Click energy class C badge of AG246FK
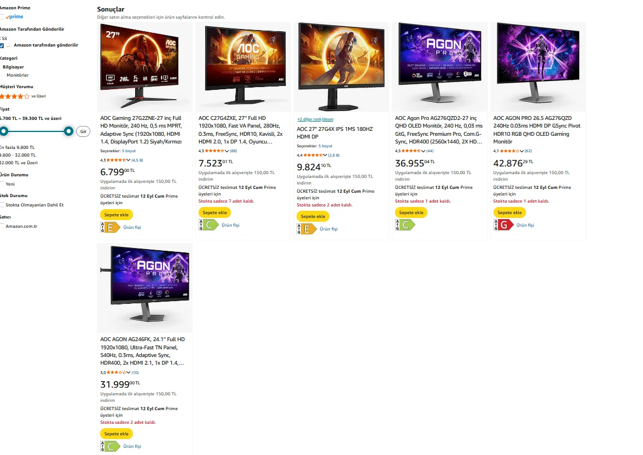 (111, 446)
